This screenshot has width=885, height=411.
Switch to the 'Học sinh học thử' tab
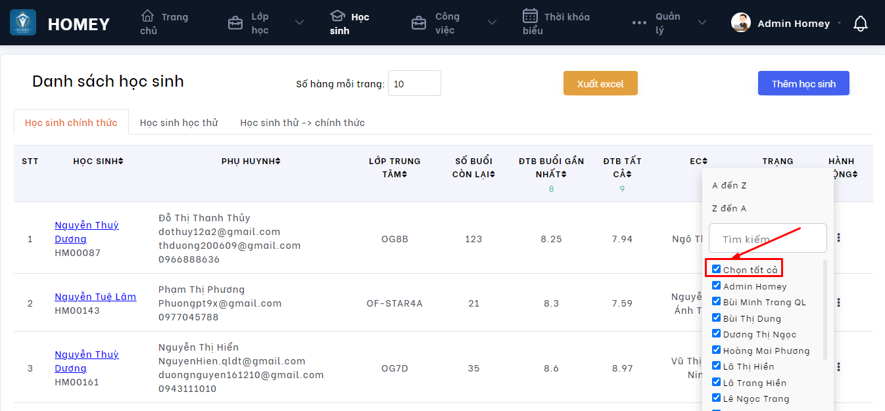point(179,123)
